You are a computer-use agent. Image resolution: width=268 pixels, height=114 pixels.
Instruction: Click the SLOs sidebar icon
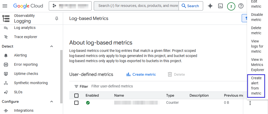(6, 92)
